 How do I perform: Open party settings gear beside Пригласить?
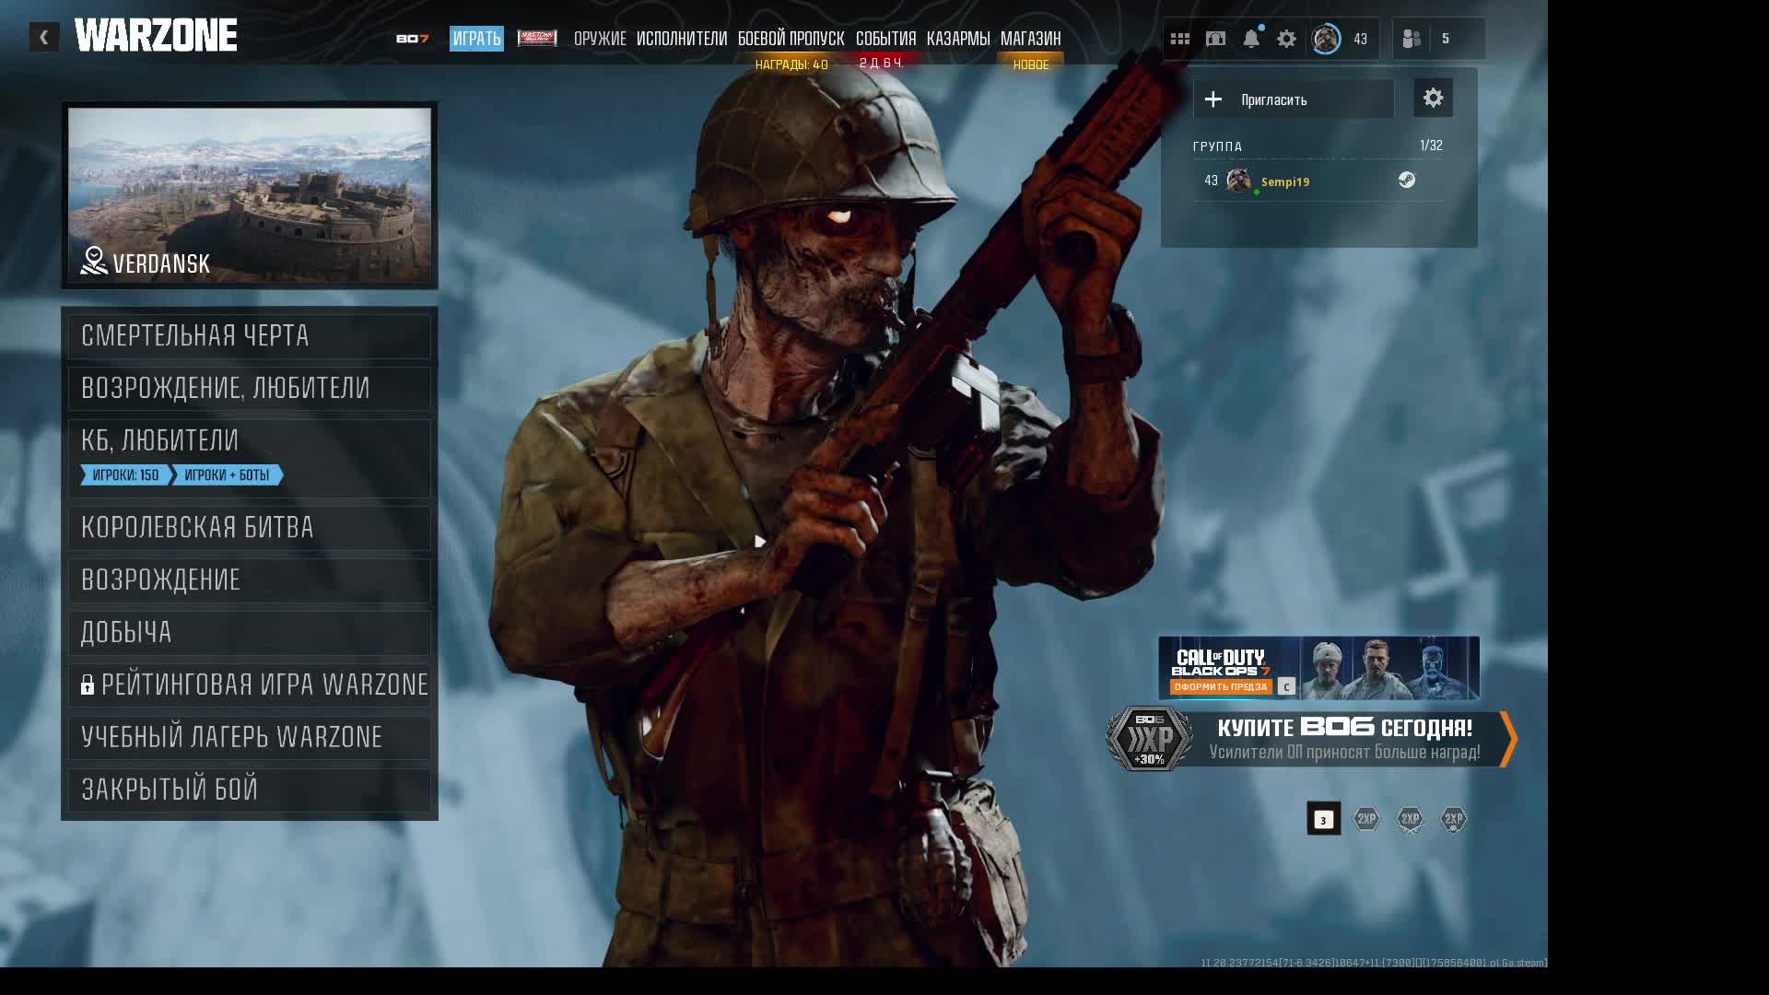[x=1433, y=99]
